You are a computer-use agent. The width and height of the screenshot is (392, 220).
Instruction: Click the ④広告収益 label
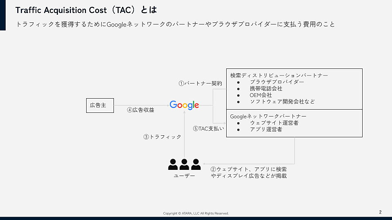click(x=140, y=110)
